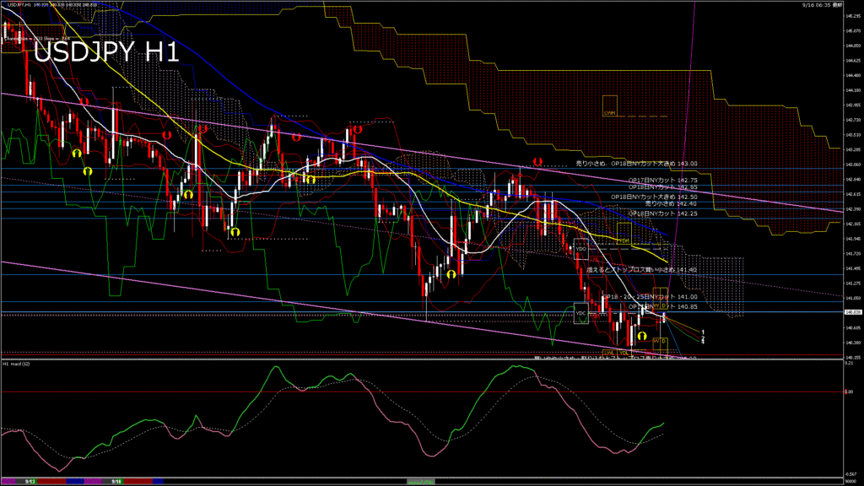Image resolution: width=864 pixels, height=486 pixels.
Task: Click the MACD zero-level marker on right scale
Action: (x=850, y=392)
